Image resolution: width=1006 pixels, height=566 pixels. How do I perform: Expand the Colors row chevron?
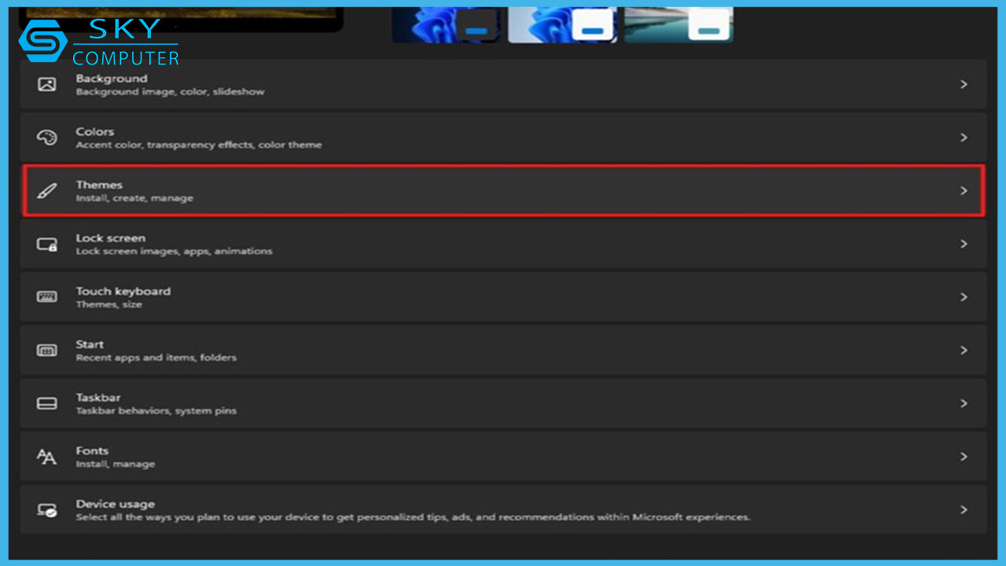point(964,138)
